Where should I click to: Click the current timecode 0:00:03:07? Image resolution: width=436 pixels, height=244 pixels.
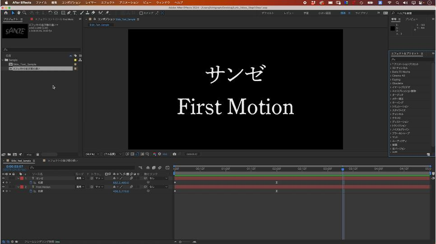tap(15, 167)
